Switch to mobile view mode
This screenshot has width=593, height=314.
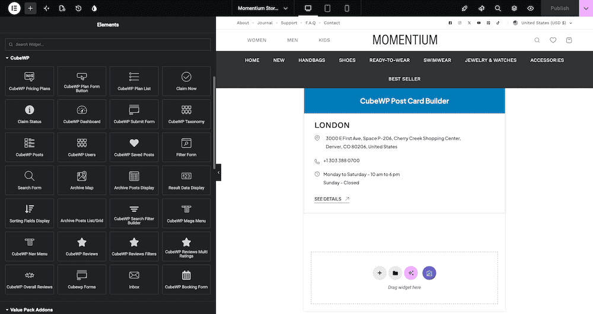[347, 8]
